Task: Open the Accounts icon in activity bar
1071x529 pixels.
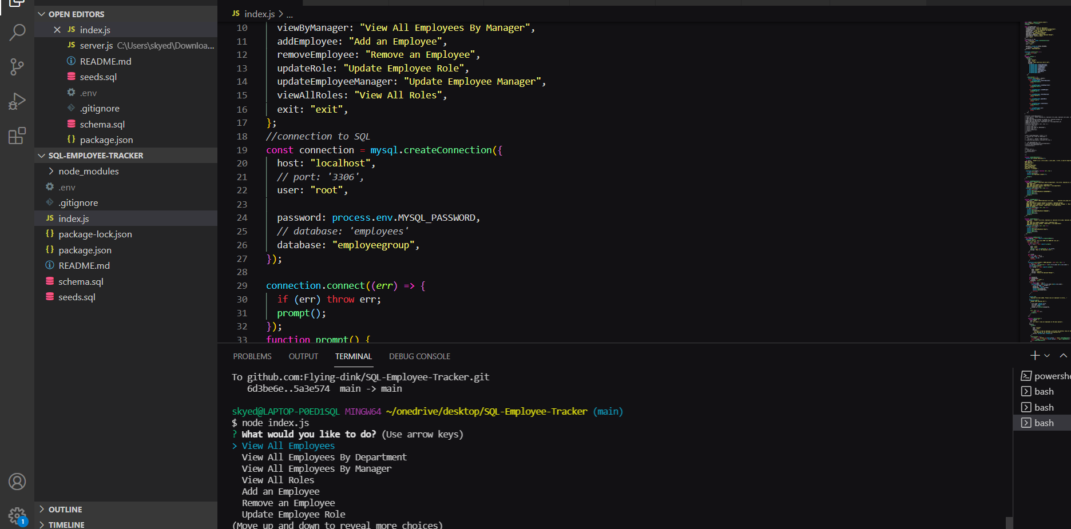Action: pyautogui.click(x=17, y=482)
